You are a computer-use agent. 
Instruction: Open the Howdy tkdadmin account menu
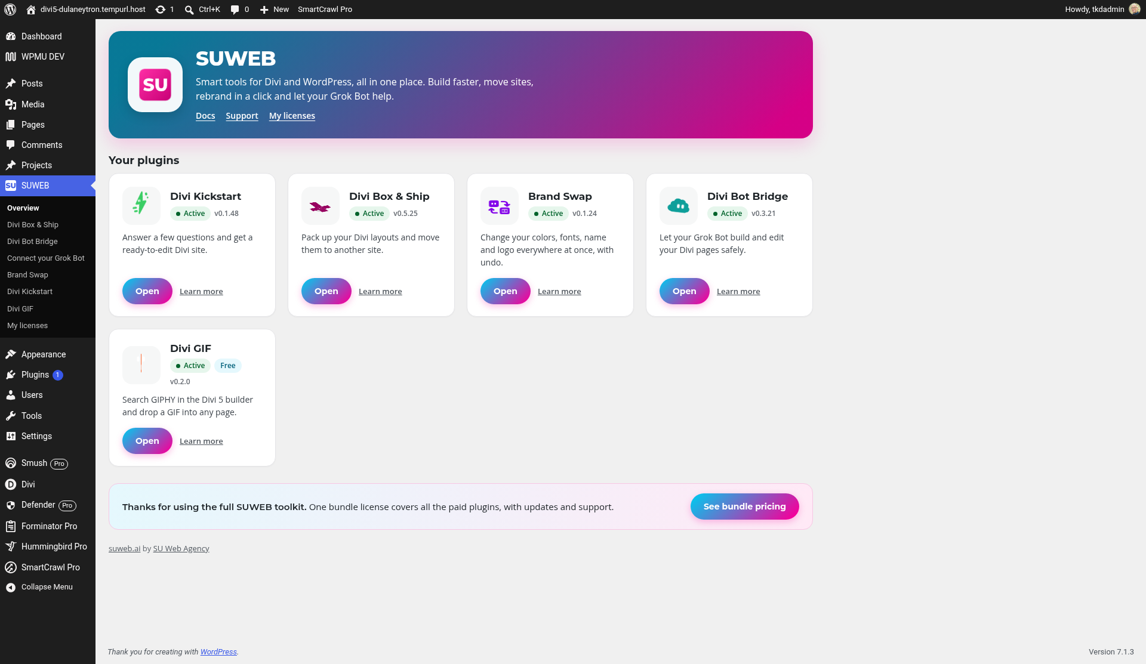(x=1102, y=10)
